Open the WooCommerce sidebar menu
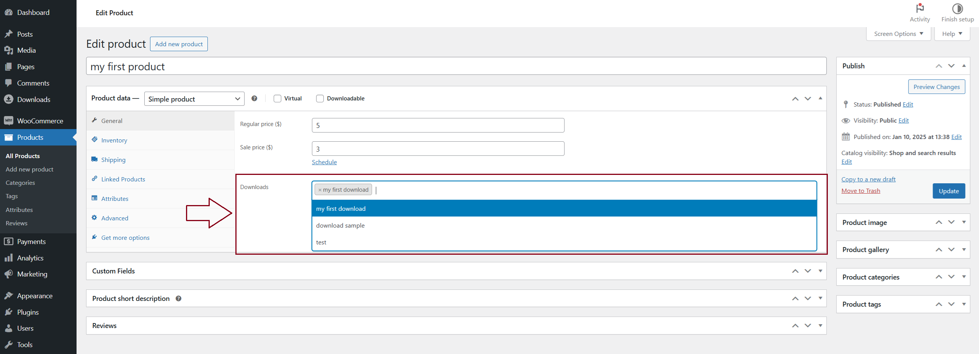The image size is (979, 354). click(8, 120)
